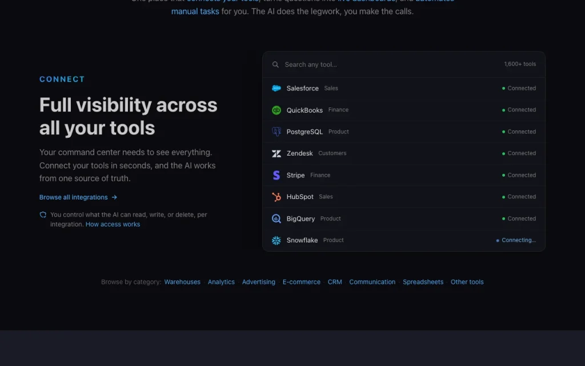585x366 pixels.
Task: Browse the Advertising category
Action: click(259, 282)
